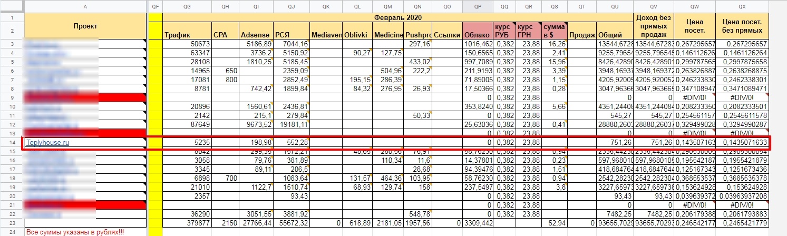
Task: Click sum in $ total 52,94
Action: point(555,223)
